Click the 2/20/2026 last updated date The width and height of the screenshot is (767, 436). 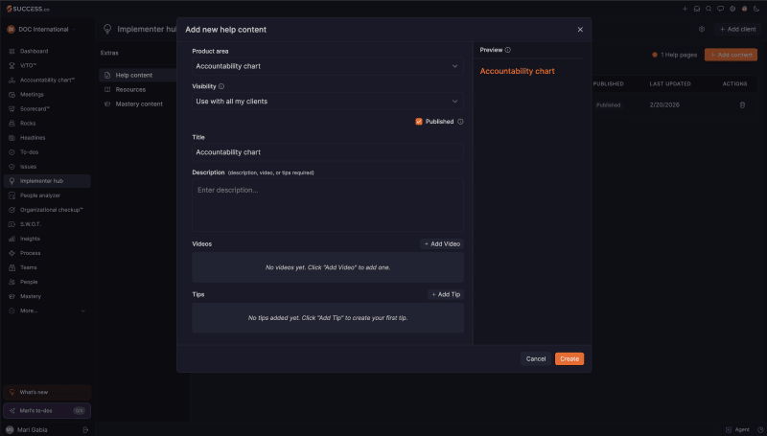[x=664, y=105]
